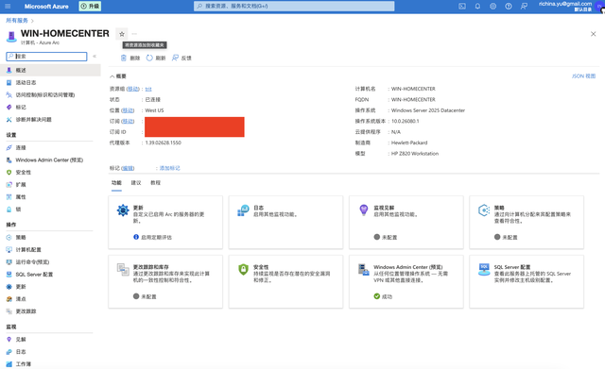Open the help question mark icon
The width and height of the screenshot is (605, 369).
[509, 7]
